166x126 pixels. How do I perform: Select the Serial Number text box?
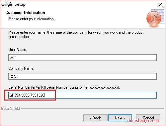[82, 95]
